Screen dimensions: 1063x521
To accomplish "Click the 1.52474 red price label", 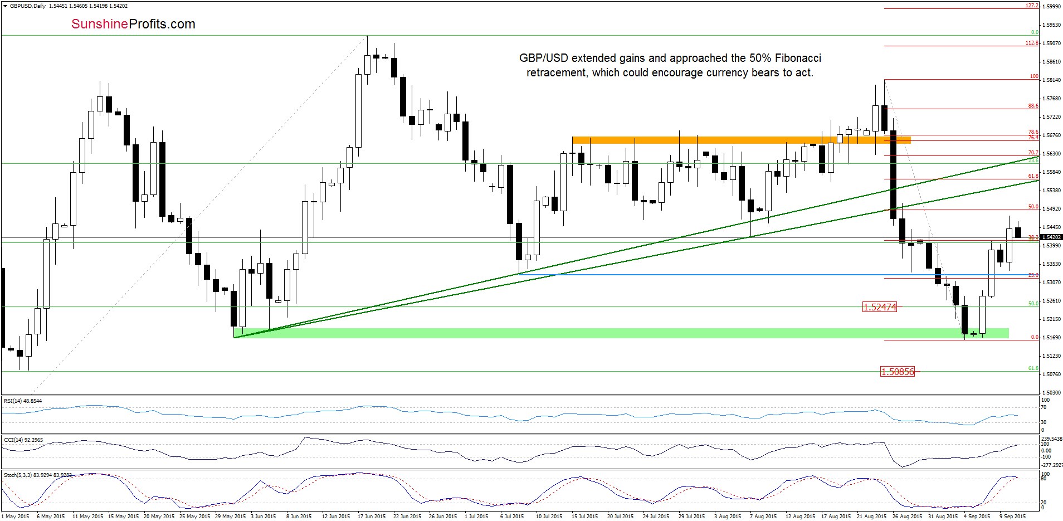I will (880, 307).
